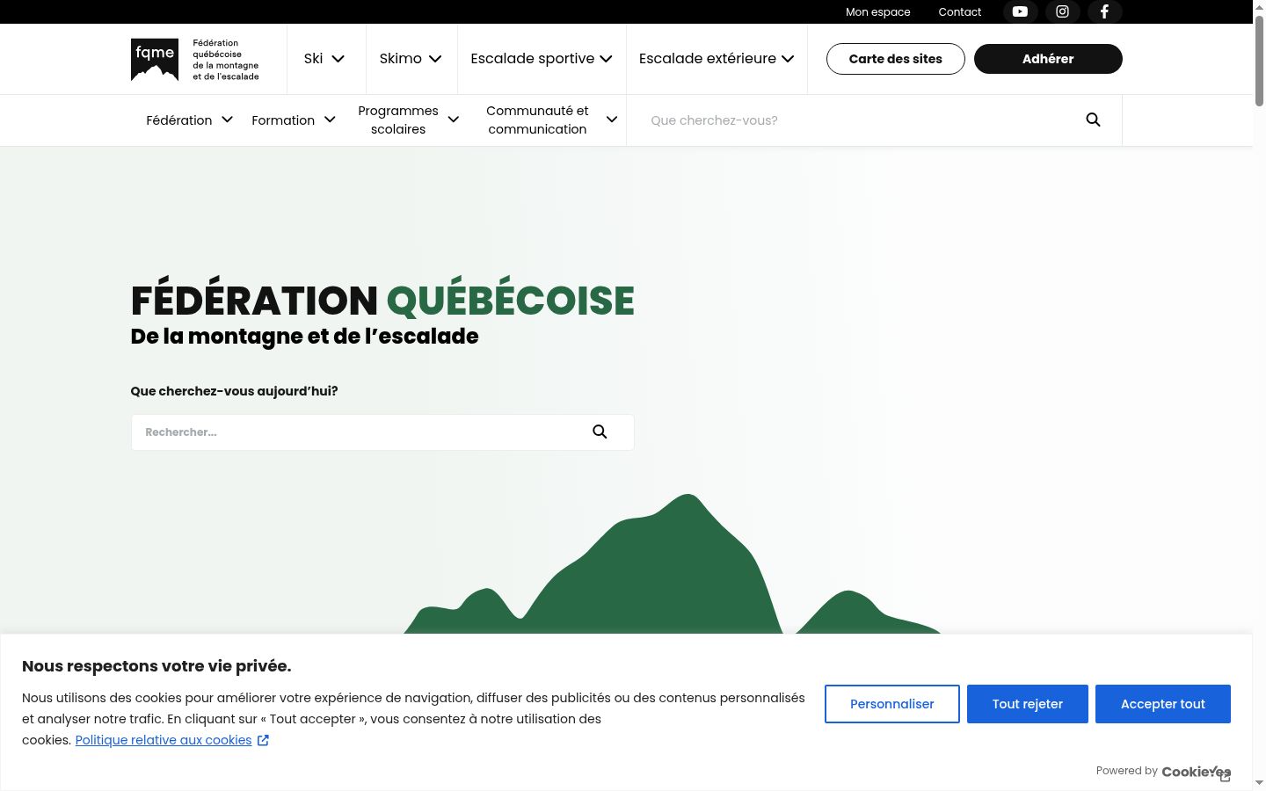Click the CookieYes logo
Screen dimensions: 1266x791
tap(1197, 772)
